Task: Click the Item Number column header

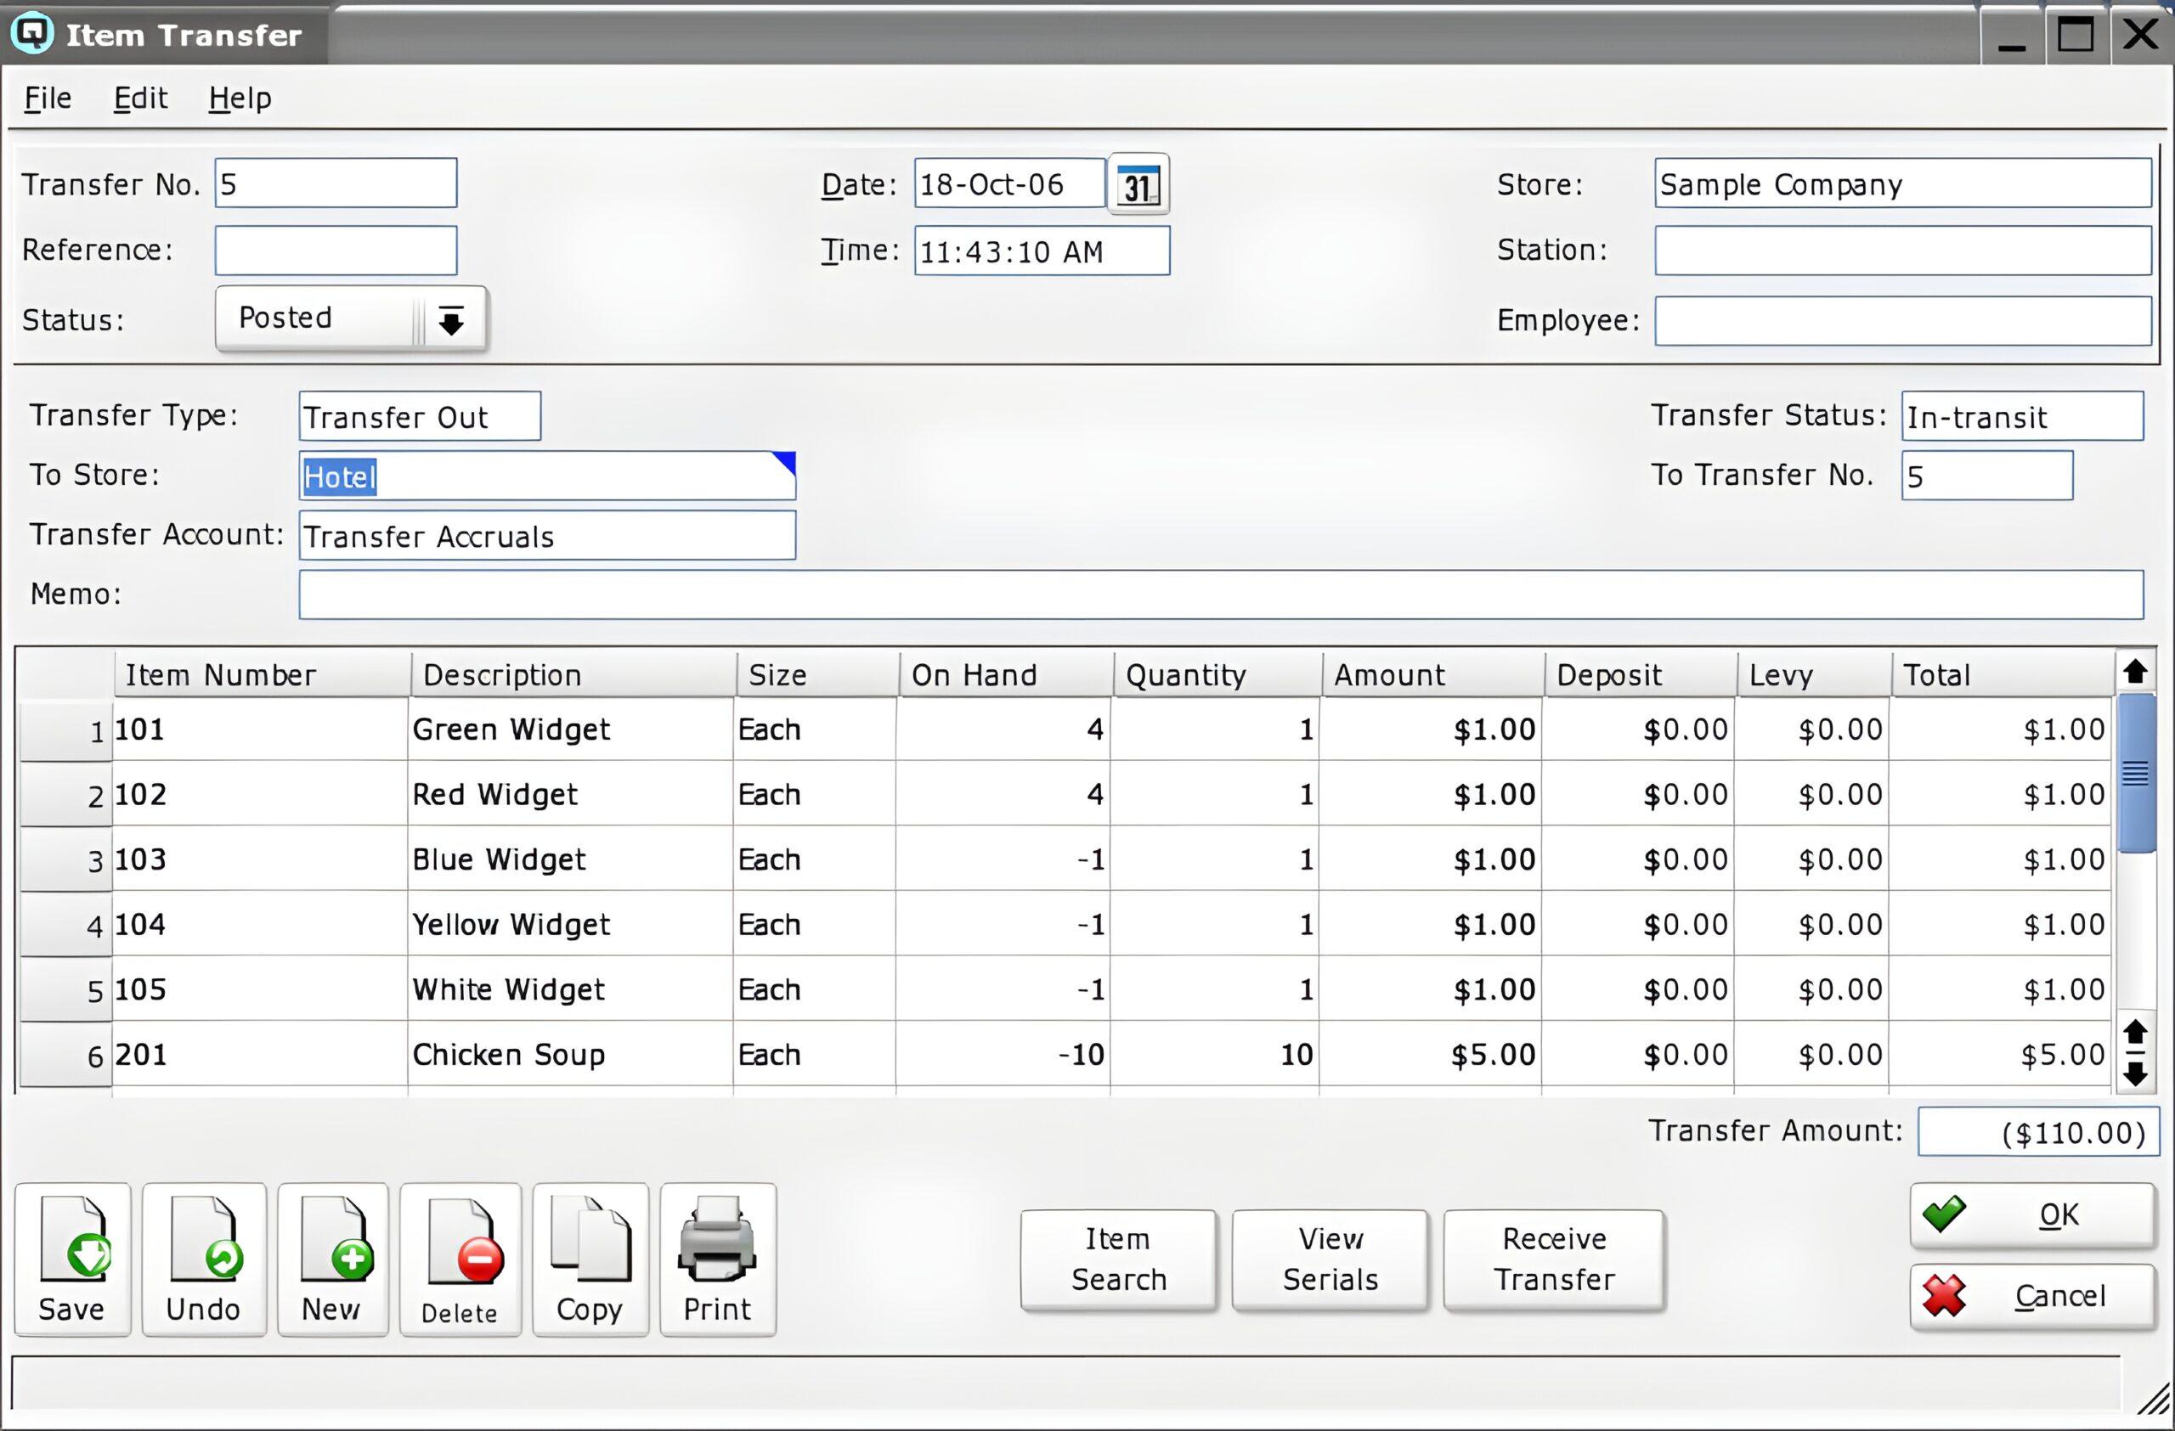Action: 263,675
